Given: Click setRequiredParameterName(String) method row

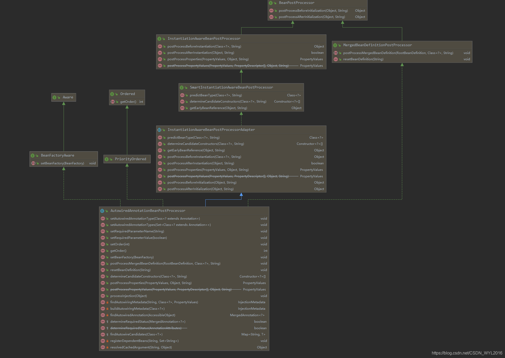Looking at the screenshot, I should (x=184, y=231).
